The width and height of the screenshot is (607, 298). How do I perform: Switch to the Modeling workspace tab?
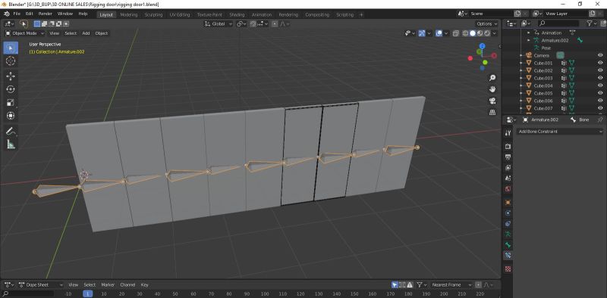point(129,14)
